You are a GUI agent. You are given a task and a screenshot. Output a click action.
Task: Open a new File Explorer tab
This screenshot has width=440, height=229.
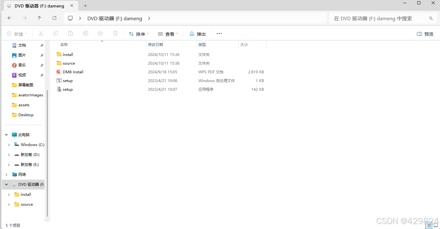click(x=85, y=6)
